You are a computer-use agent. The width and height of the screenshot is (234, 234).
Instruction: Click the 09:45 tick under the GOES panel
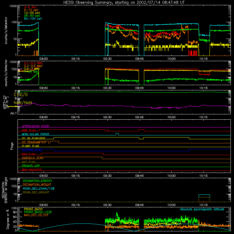pos(140,117)
